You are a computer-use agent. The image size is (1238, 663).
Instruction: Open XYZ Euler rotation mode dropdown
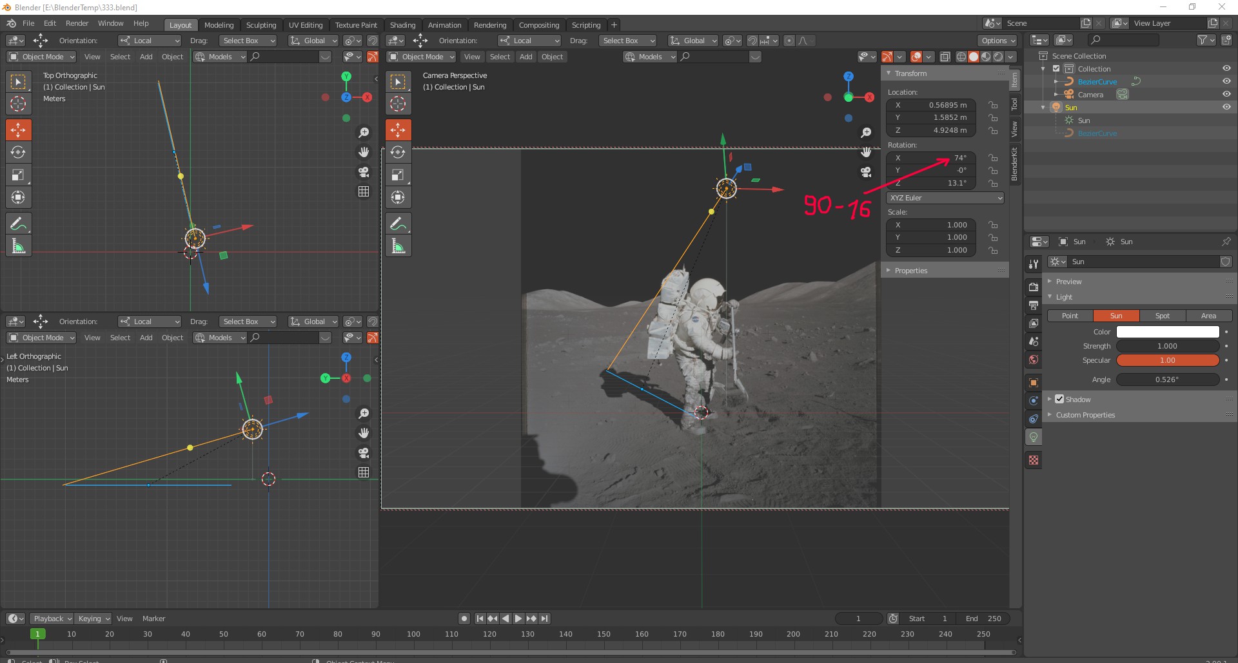[x=945, y=198]
